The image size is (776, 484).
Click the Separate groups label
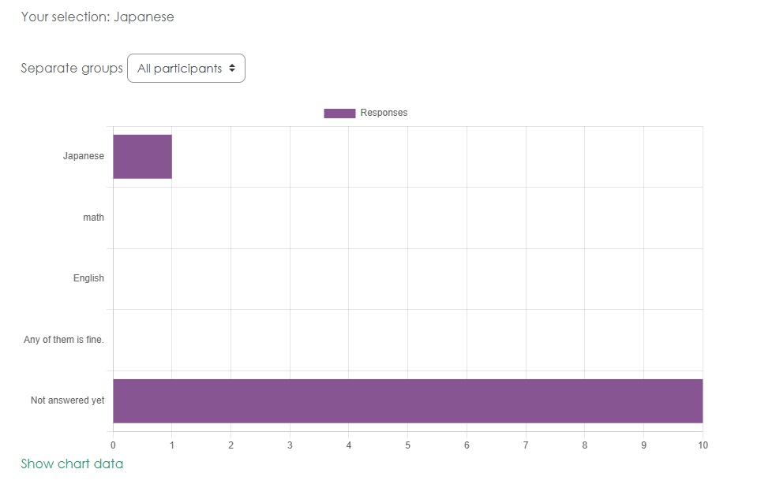72,68
